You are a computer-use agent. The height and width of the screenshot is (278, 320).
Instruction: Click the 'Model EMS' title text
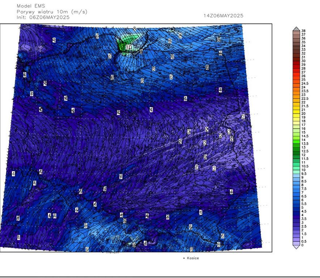[31, 6]
